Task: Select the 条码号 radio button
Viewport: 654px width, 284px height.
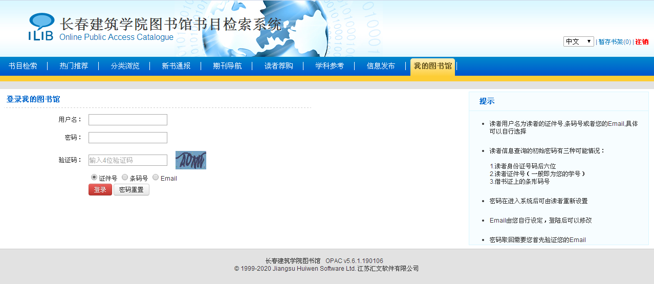Action: pyautogui.click(x=125, y=177)
